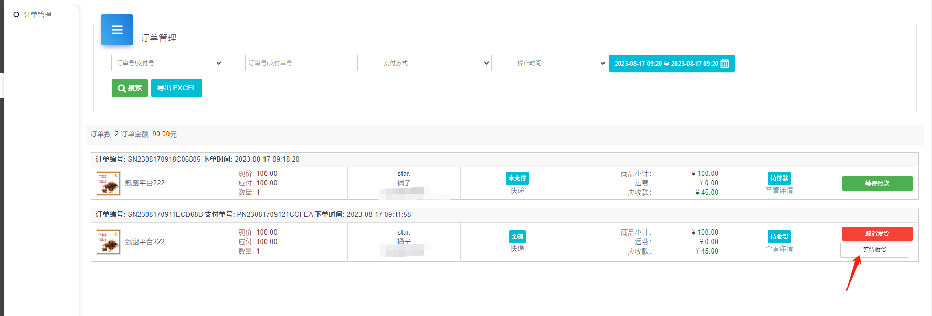Click 飘窗平台222 name in first order
The width and height of the screenshot is (932, 316).
[x=145, y=183]
